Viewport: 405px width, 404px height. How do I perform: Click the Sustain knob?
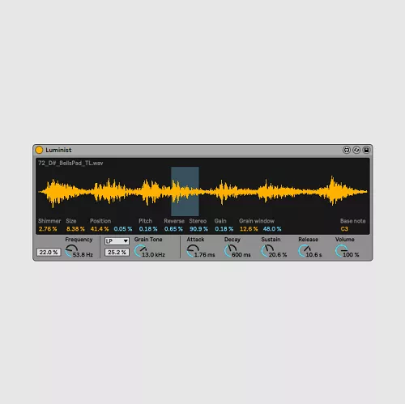267,251
